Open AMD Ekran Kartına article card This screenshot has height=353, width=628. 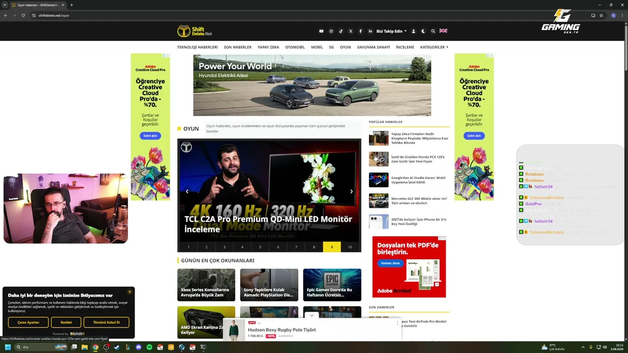click(206, 322)
